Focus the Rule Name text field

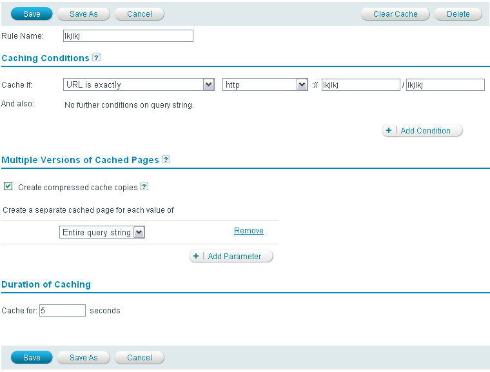[128, 36]
